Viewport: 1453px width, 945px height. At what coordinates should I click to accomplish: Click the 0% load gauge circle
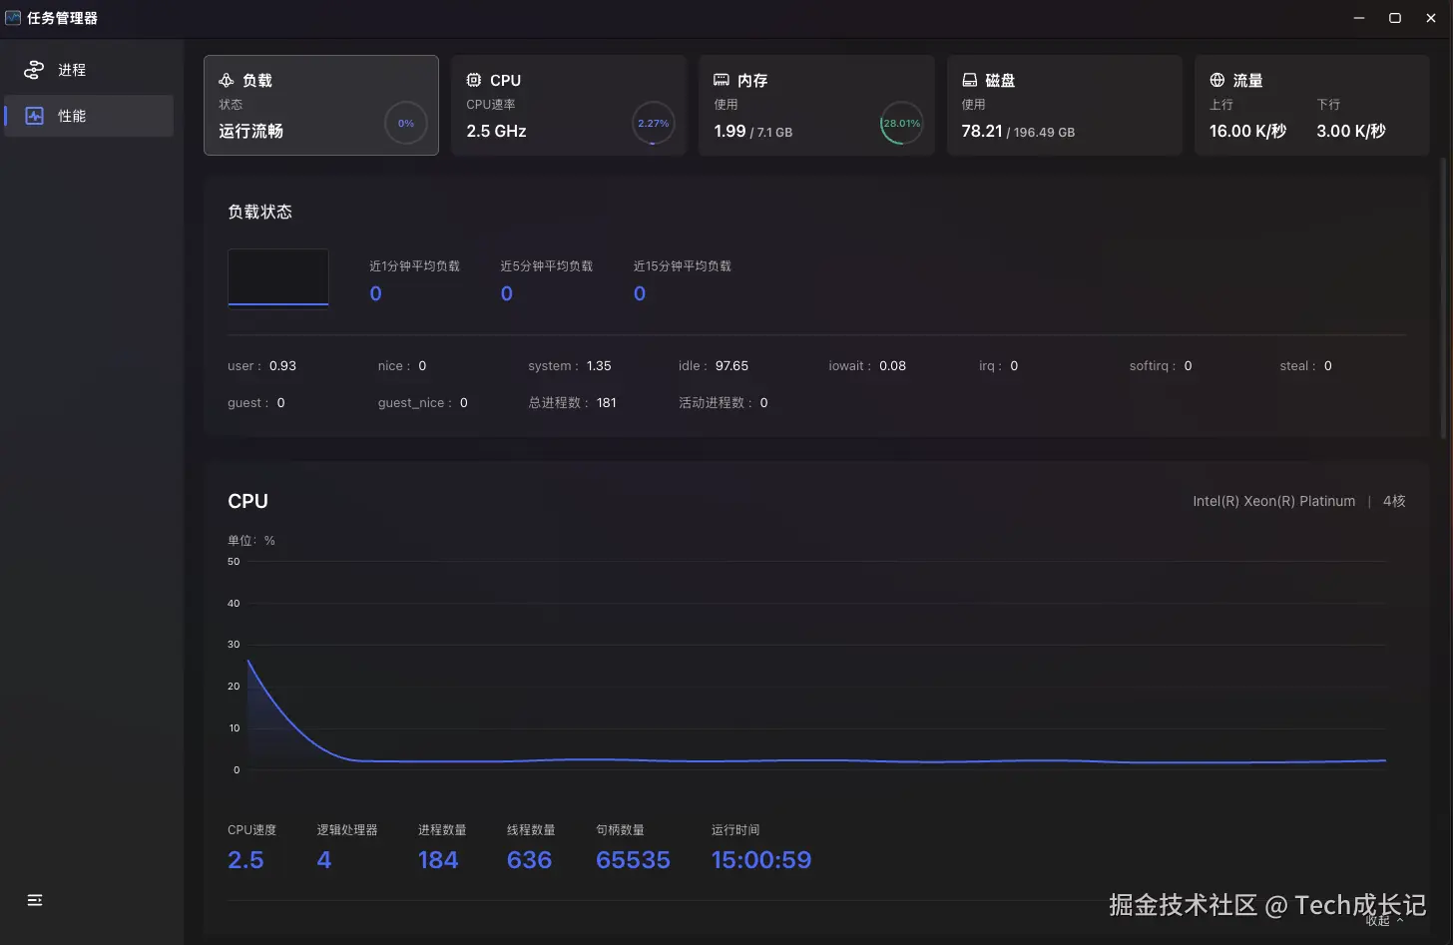405,123
